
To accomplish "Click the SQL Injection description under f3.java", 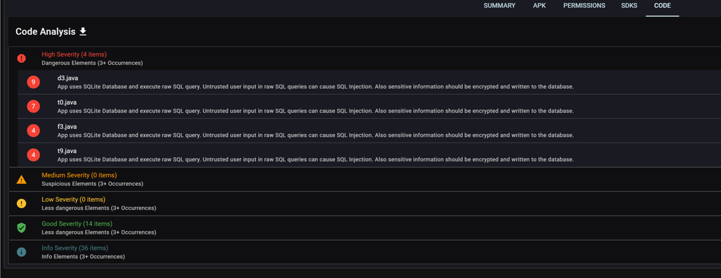I will pos(315,135).
